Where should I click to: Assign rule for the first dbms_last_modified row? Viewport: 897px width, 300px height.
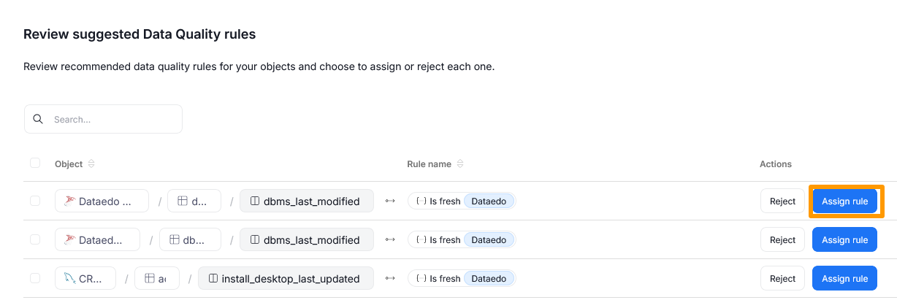[844, 201]
